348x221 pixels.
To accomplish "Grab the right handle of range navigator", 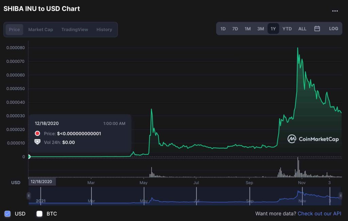I will tap(341, 196).
